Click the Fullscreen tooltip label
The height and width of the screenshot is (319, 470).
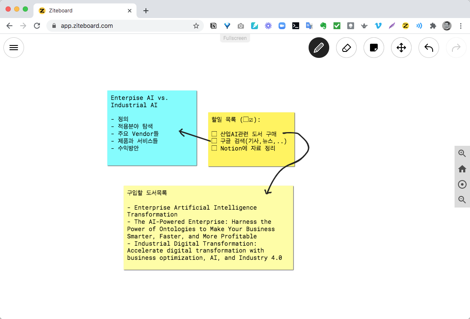coord(235,38)
